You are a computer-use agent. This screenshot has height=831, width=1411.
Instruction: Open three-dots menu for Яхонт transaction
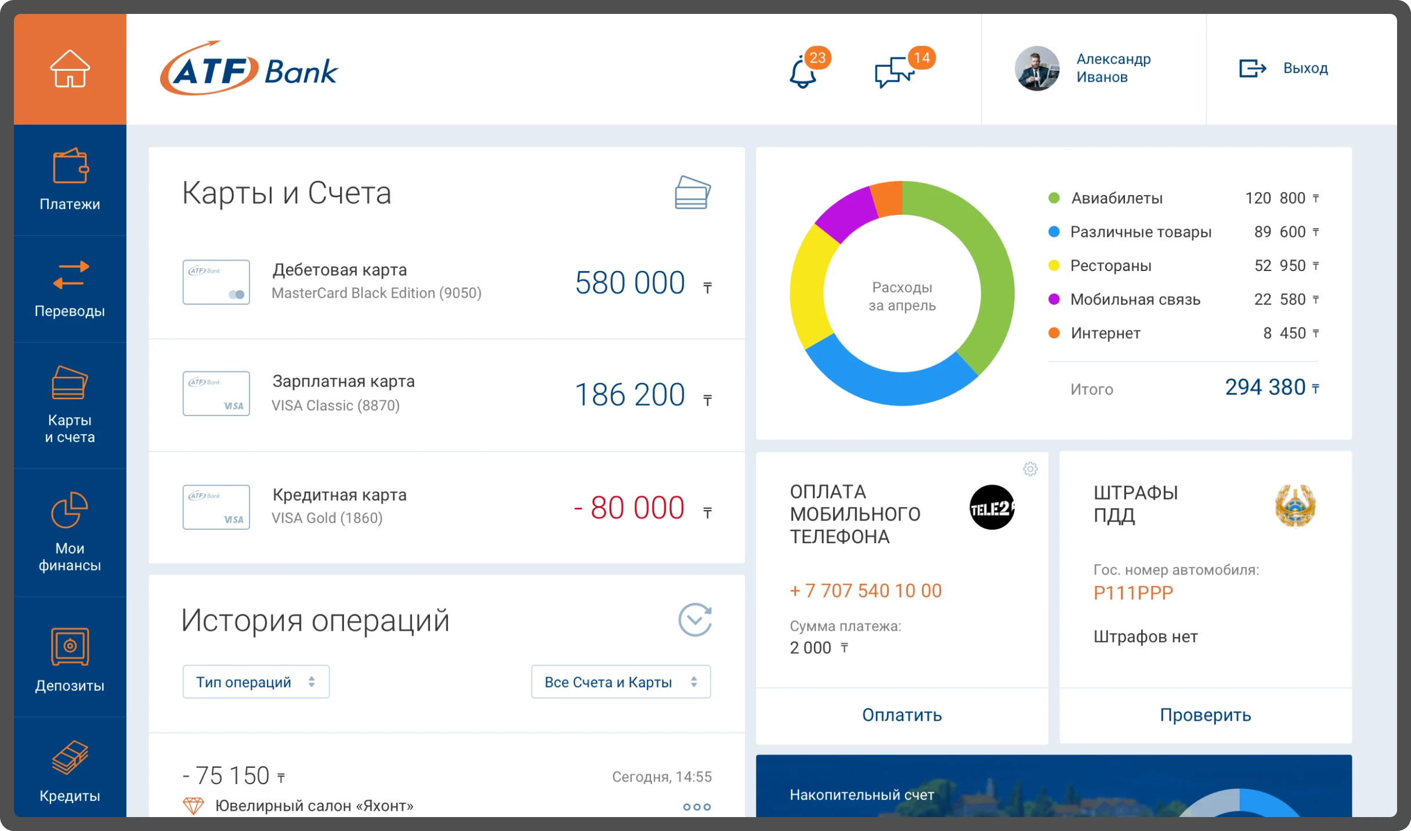coord(696,807)
